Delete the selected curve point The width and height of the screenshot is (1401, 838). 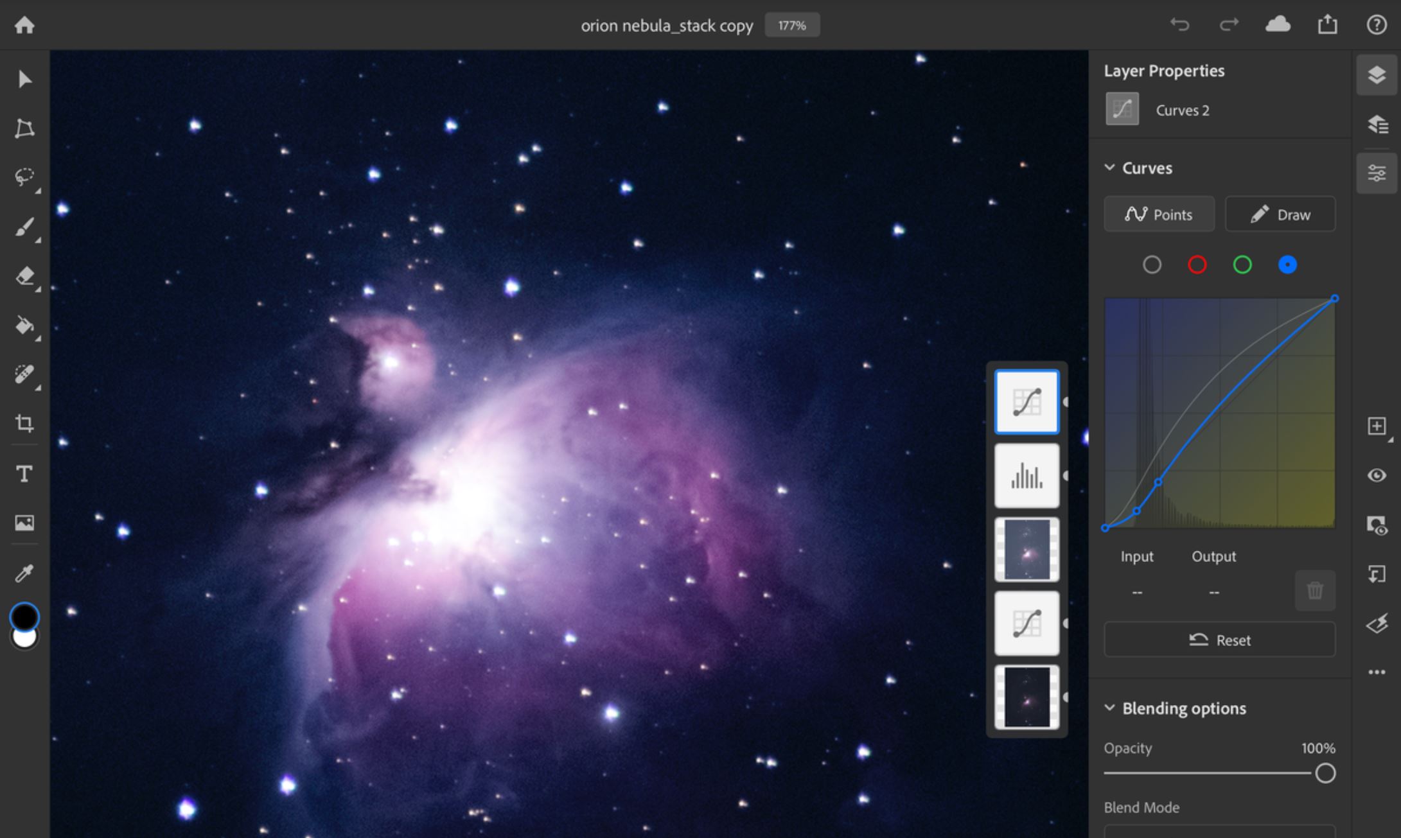(1315, 589)
